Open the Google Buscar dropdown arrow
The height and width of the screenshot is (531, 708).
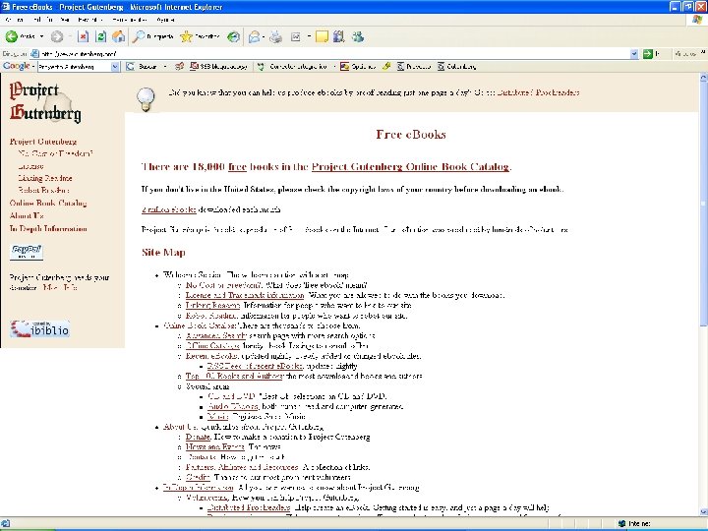[x=165, y=67]
